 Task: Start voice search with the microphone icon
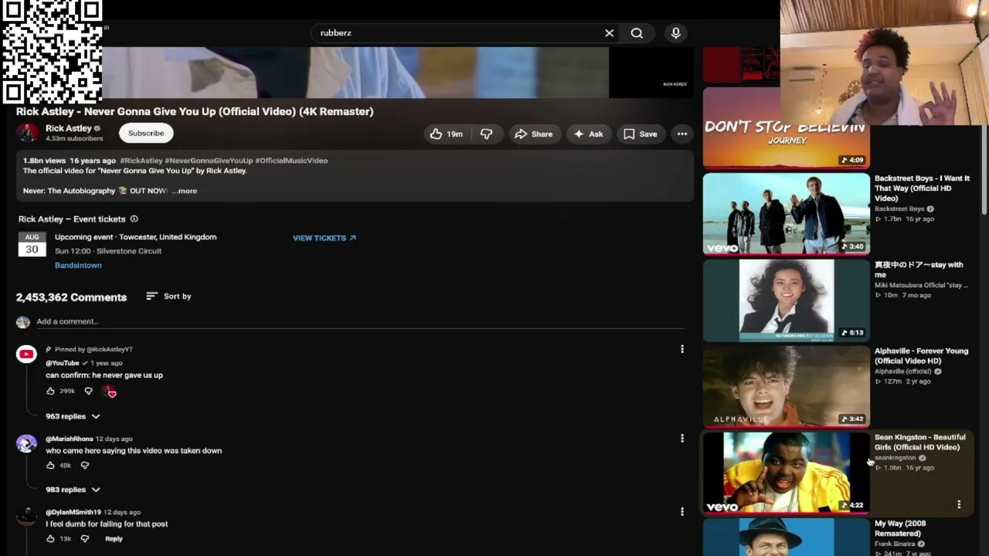tap(675, 33)
